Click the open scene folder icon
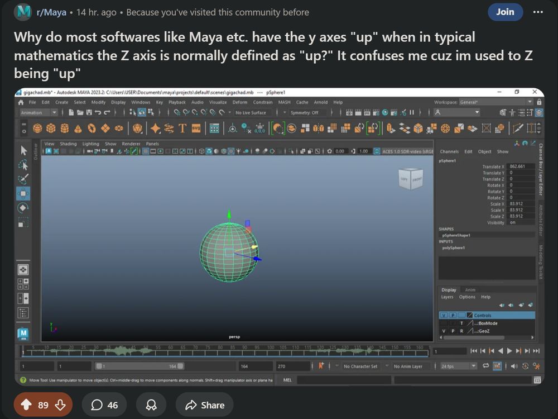Image resolution: width=558 pixels, height=419 pixels. pos(80,113)
